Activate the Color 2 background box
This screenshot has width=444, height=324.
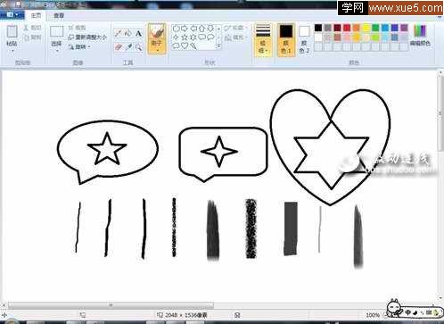pyautogui.click(x=304, y=39)
